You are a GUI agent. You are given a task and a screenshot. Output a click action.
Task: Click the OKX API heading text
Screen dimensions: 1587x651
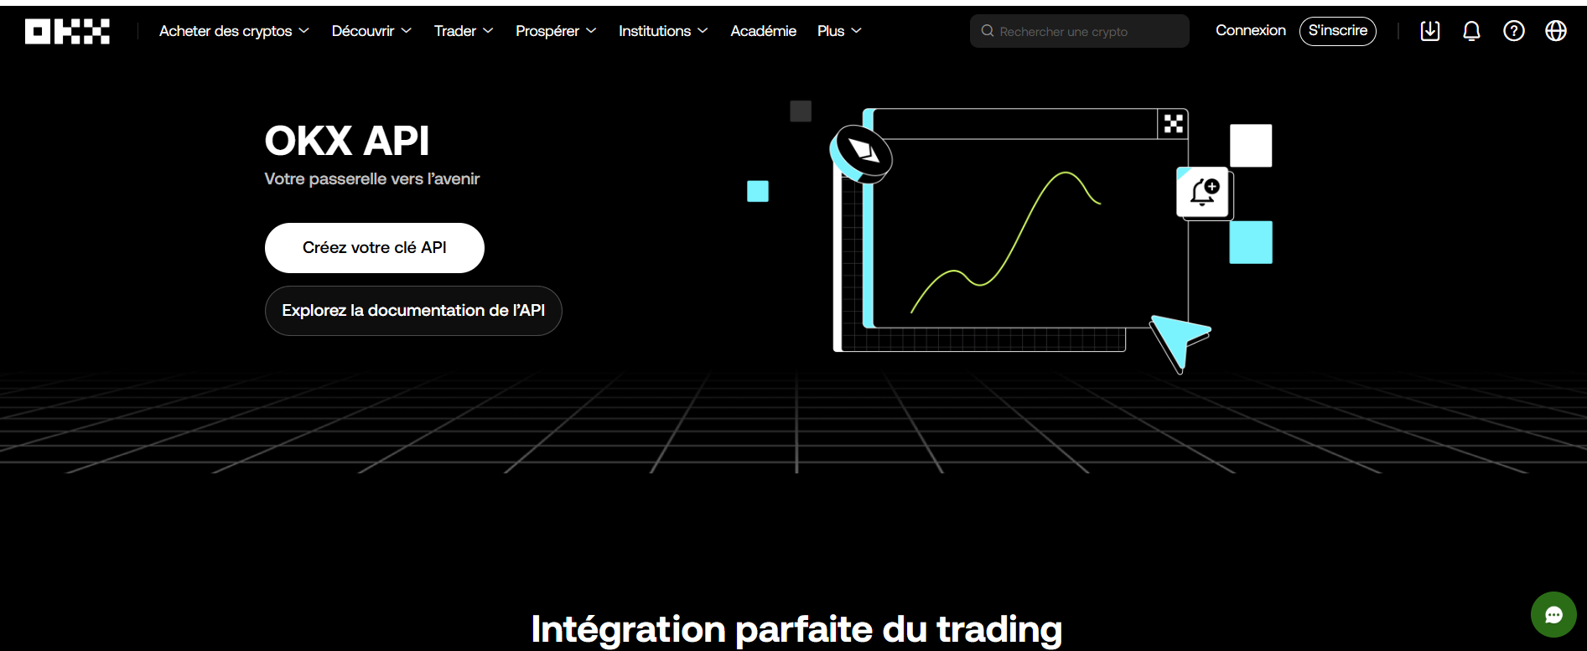347,141
